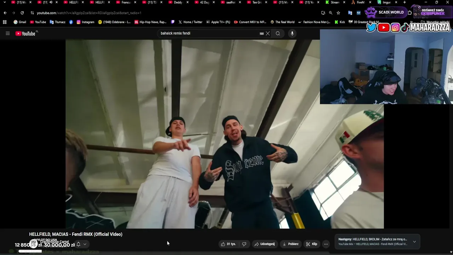Close the Francuz tab
The height and width of the screenshot is (255, 453).
tap(135, 2)
